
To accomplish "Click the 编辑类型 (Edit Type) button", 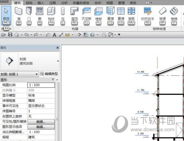I will (49, 74).
